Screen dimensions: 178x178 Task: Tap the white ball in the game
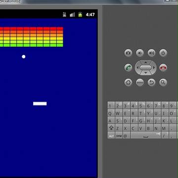click(x=24, y=57)
